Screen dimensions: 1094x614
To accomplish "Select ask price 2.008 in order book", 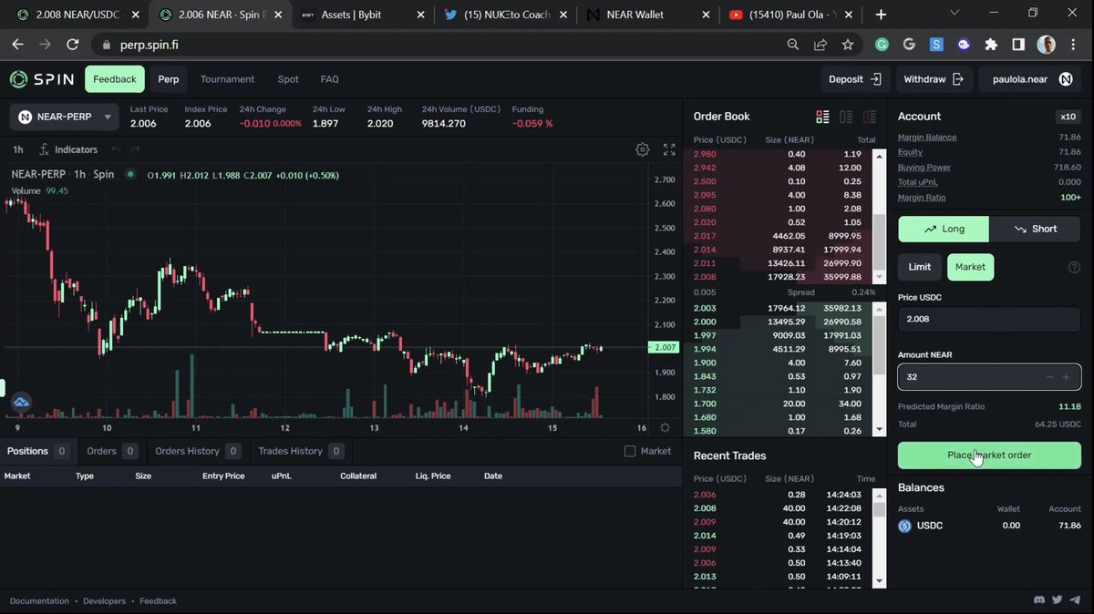I will click(x=705, y=277).
